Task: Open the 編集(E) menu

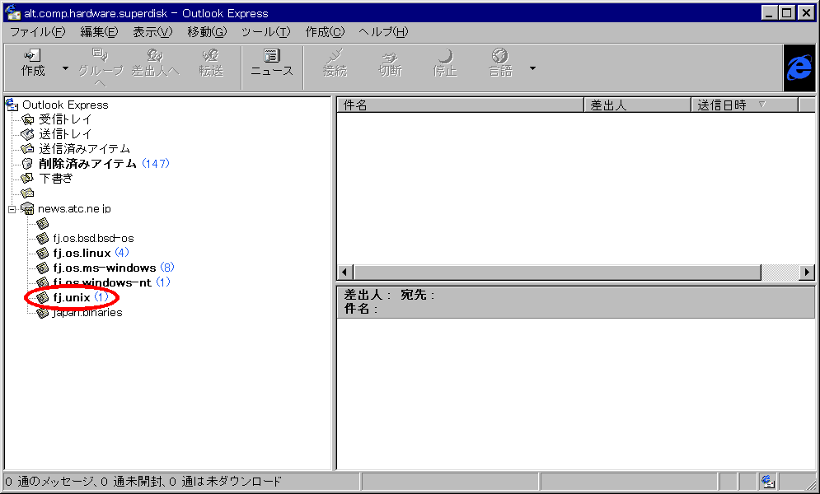Action: (x=99, y=32)
